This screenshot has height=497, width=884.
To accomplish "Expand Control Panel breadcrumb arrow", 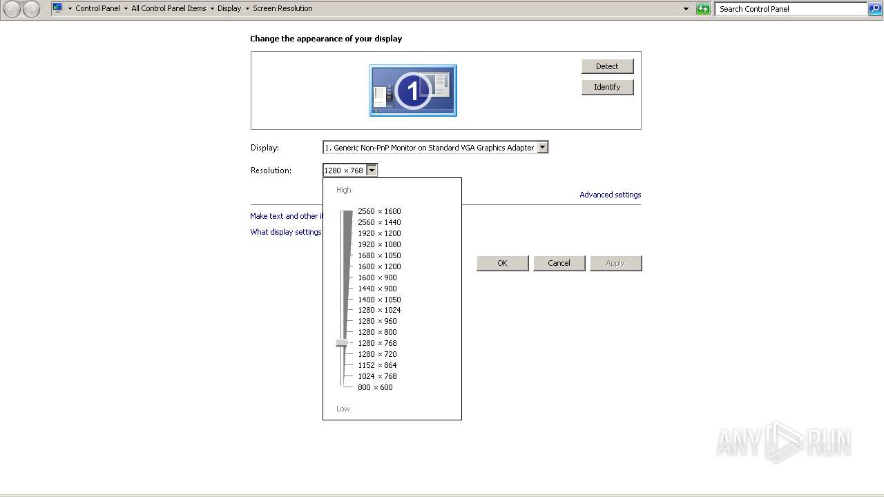I will (126, 9).
